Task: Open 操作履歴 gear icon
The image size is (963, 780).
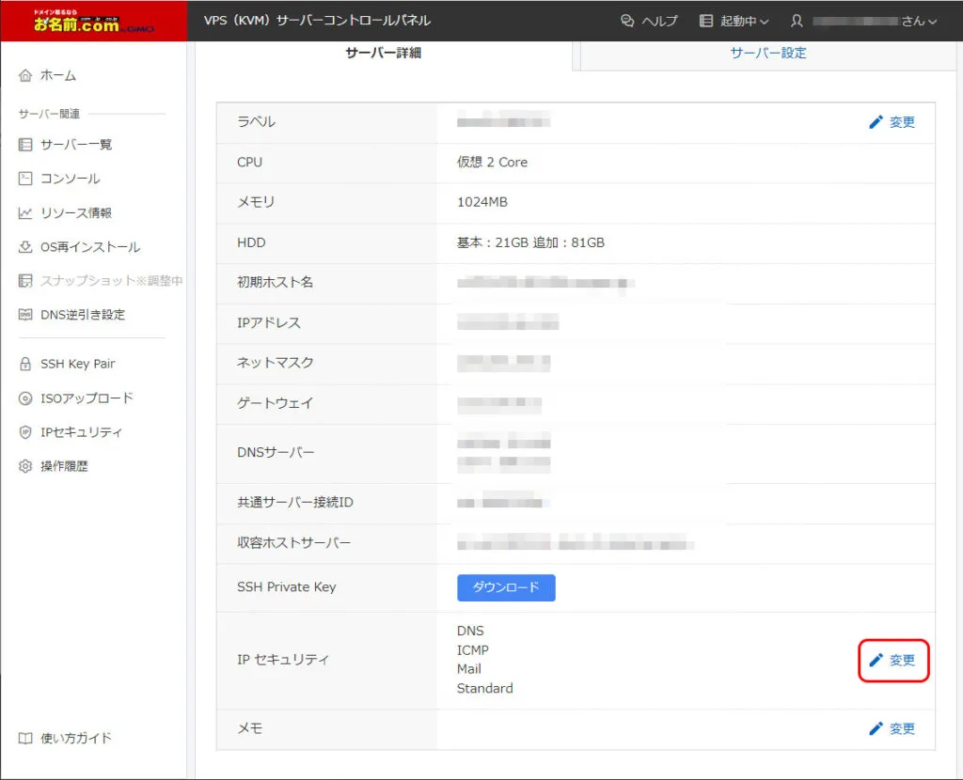Action: click(x=25, y=466)
